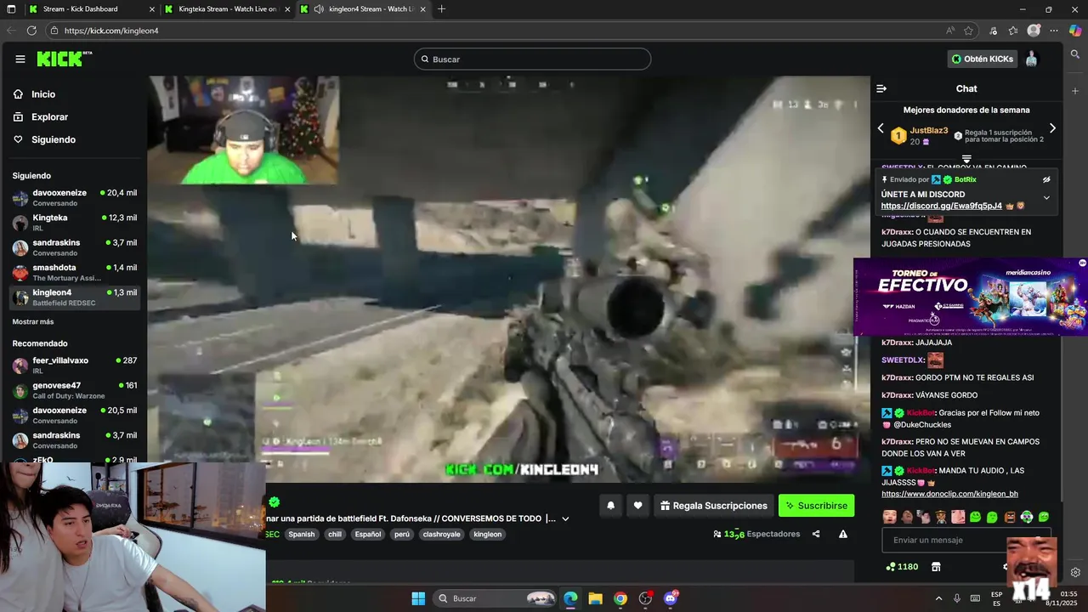Click the Spanish stream tag
The image size is (1088, 612).
(301, 535)
